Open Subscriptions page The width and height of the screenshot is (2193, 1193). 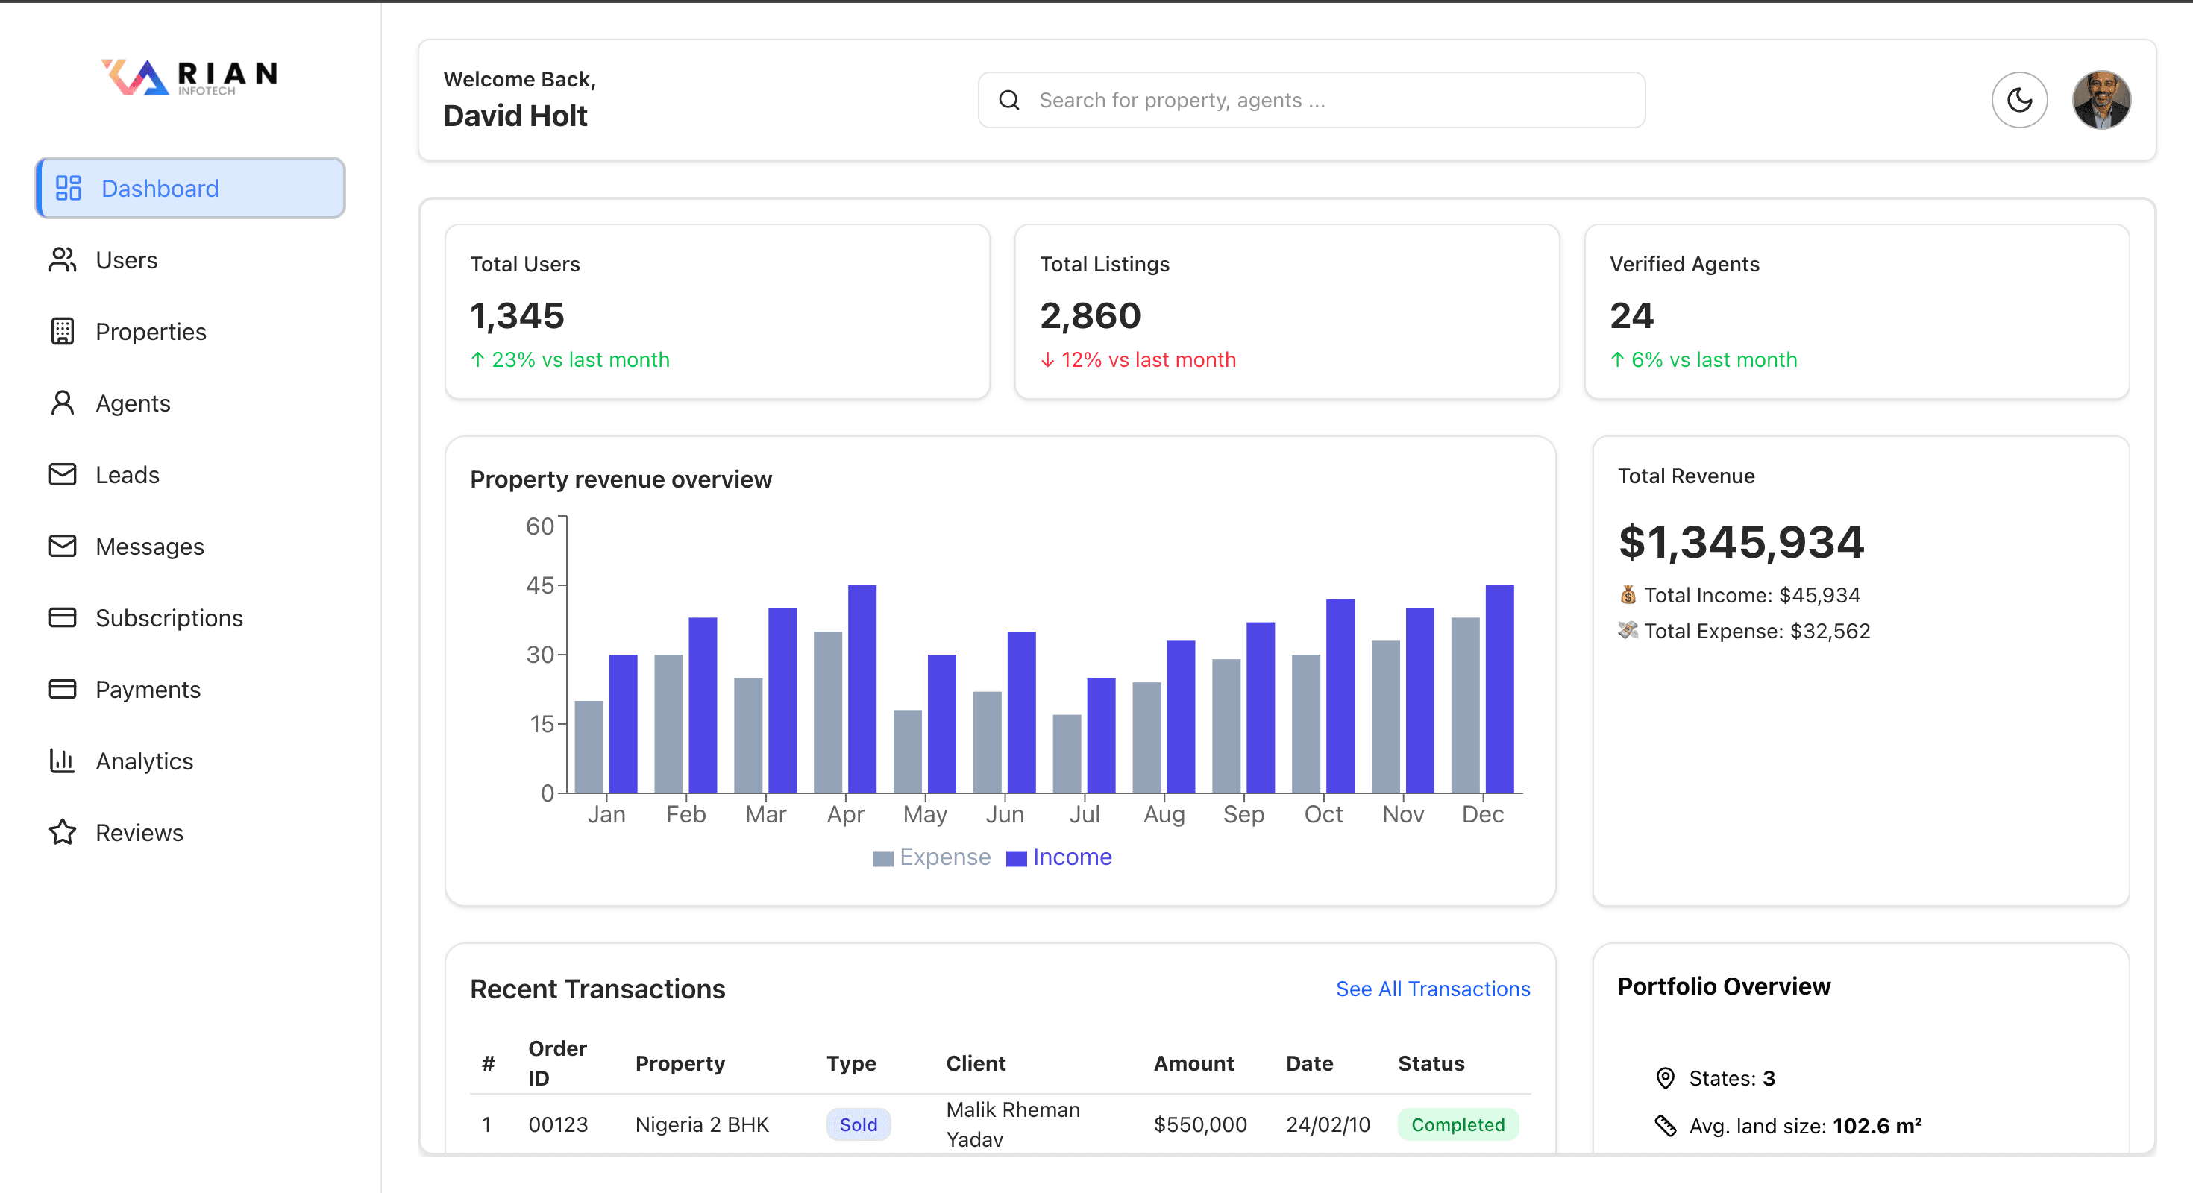pyautogui.click(x=191, y=617)
